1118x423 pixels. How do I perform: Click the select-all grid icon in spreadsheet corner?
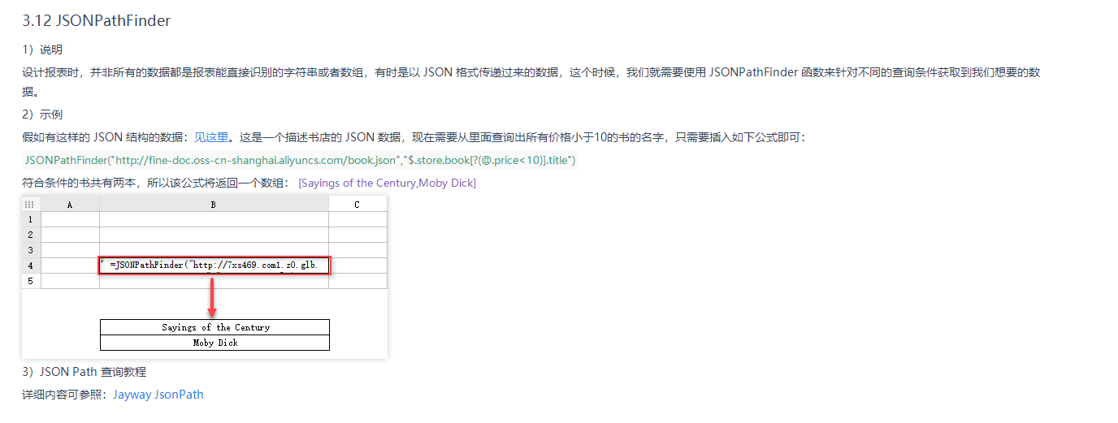pos(31,205)
